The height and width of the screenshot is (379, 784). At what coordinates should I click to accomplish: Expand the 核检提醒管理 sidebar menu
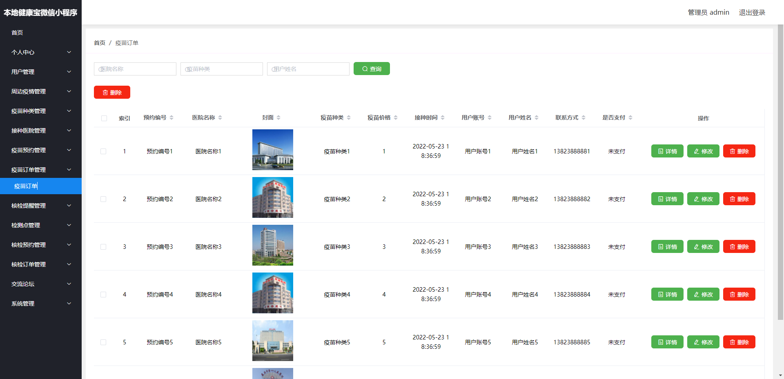tap(41, 206)
